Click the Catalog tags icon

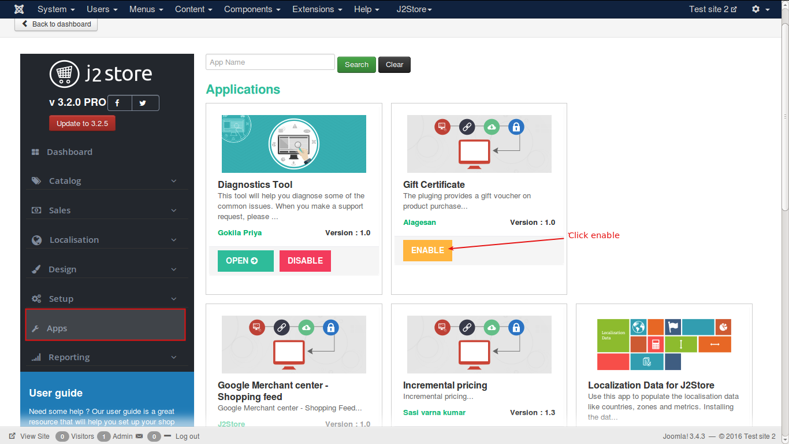click(36, 181)
